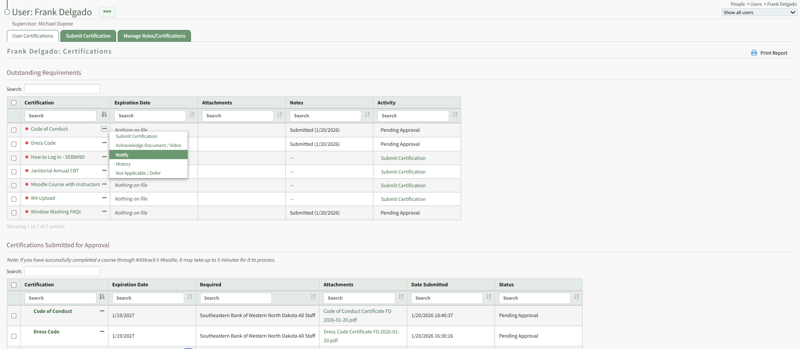Screen dimensions: 800x349
Task: Open the options menu for Moodle Course with Instructors
Action: pos(104,184)
